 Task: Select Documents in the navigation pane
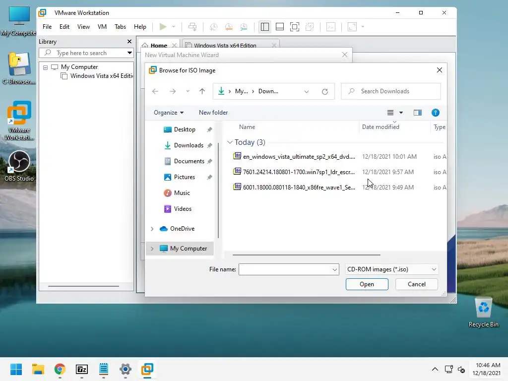[x=189, y=161]
